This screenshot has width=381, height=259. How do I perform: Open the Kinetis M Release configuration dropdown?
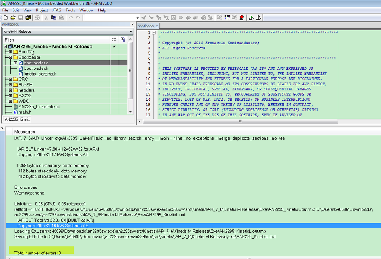tap(131, 31)
